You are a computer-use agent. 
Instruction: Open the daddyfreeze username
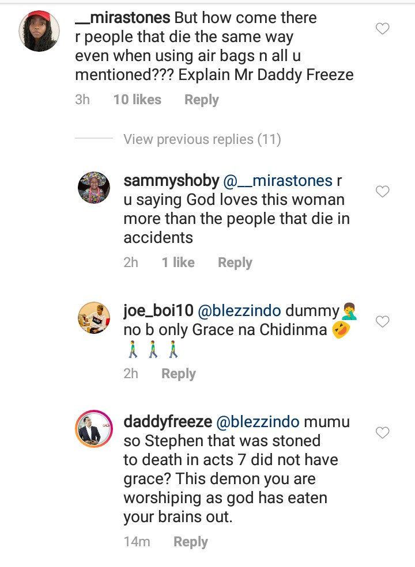coord(167,422)
